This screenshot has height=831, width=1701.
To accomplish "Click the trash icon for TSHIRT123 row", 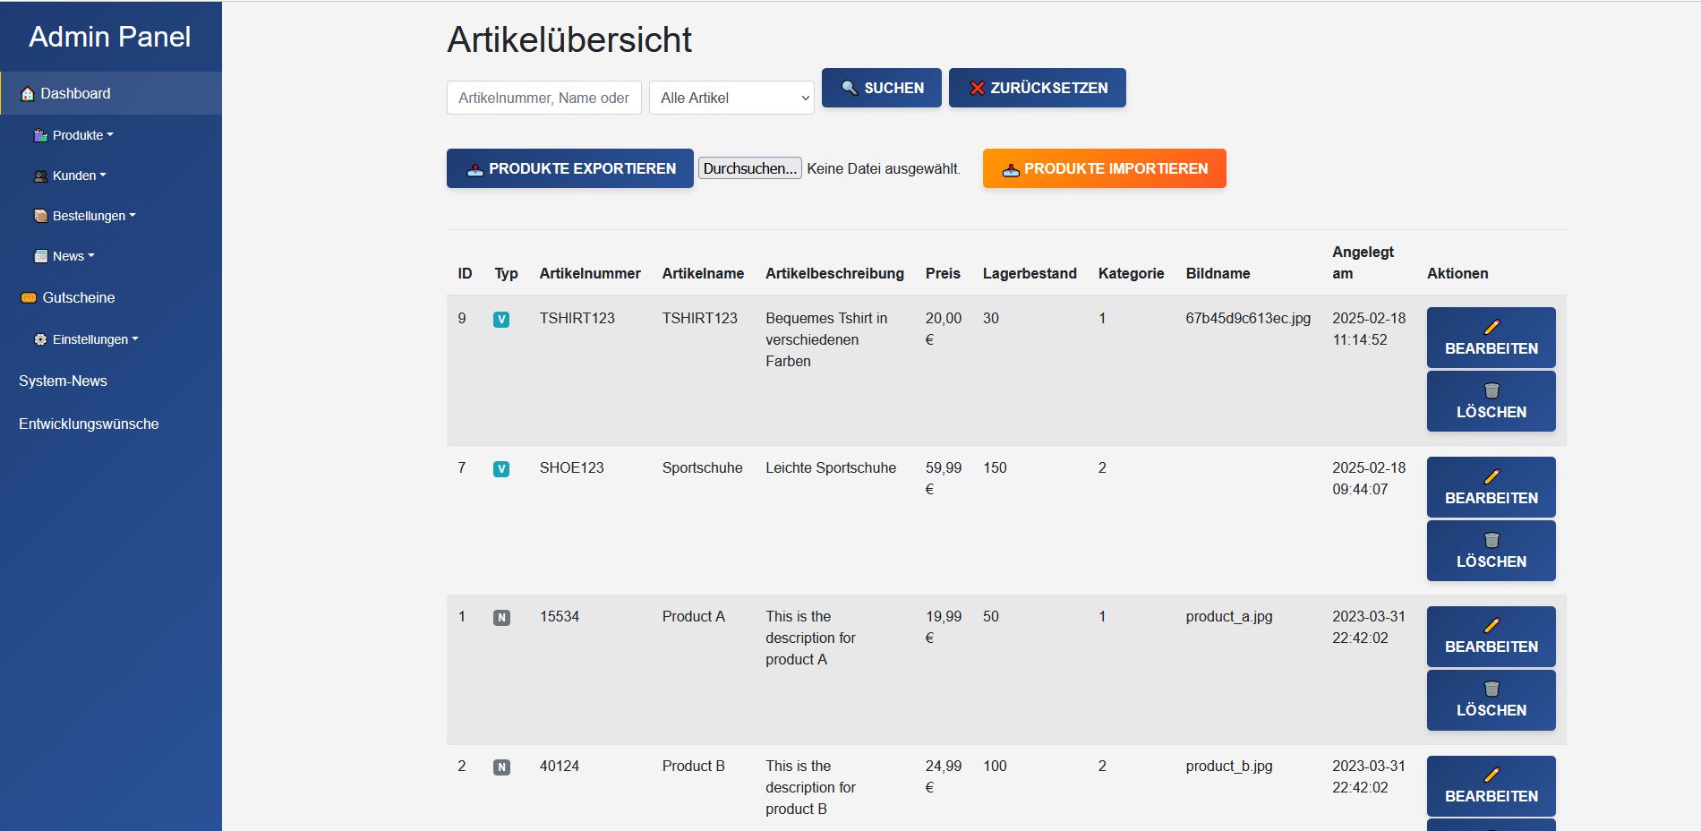I will click(1492, 390).
